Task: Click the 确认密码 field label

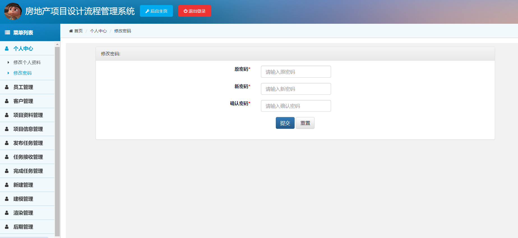Action: pos(240,103)
